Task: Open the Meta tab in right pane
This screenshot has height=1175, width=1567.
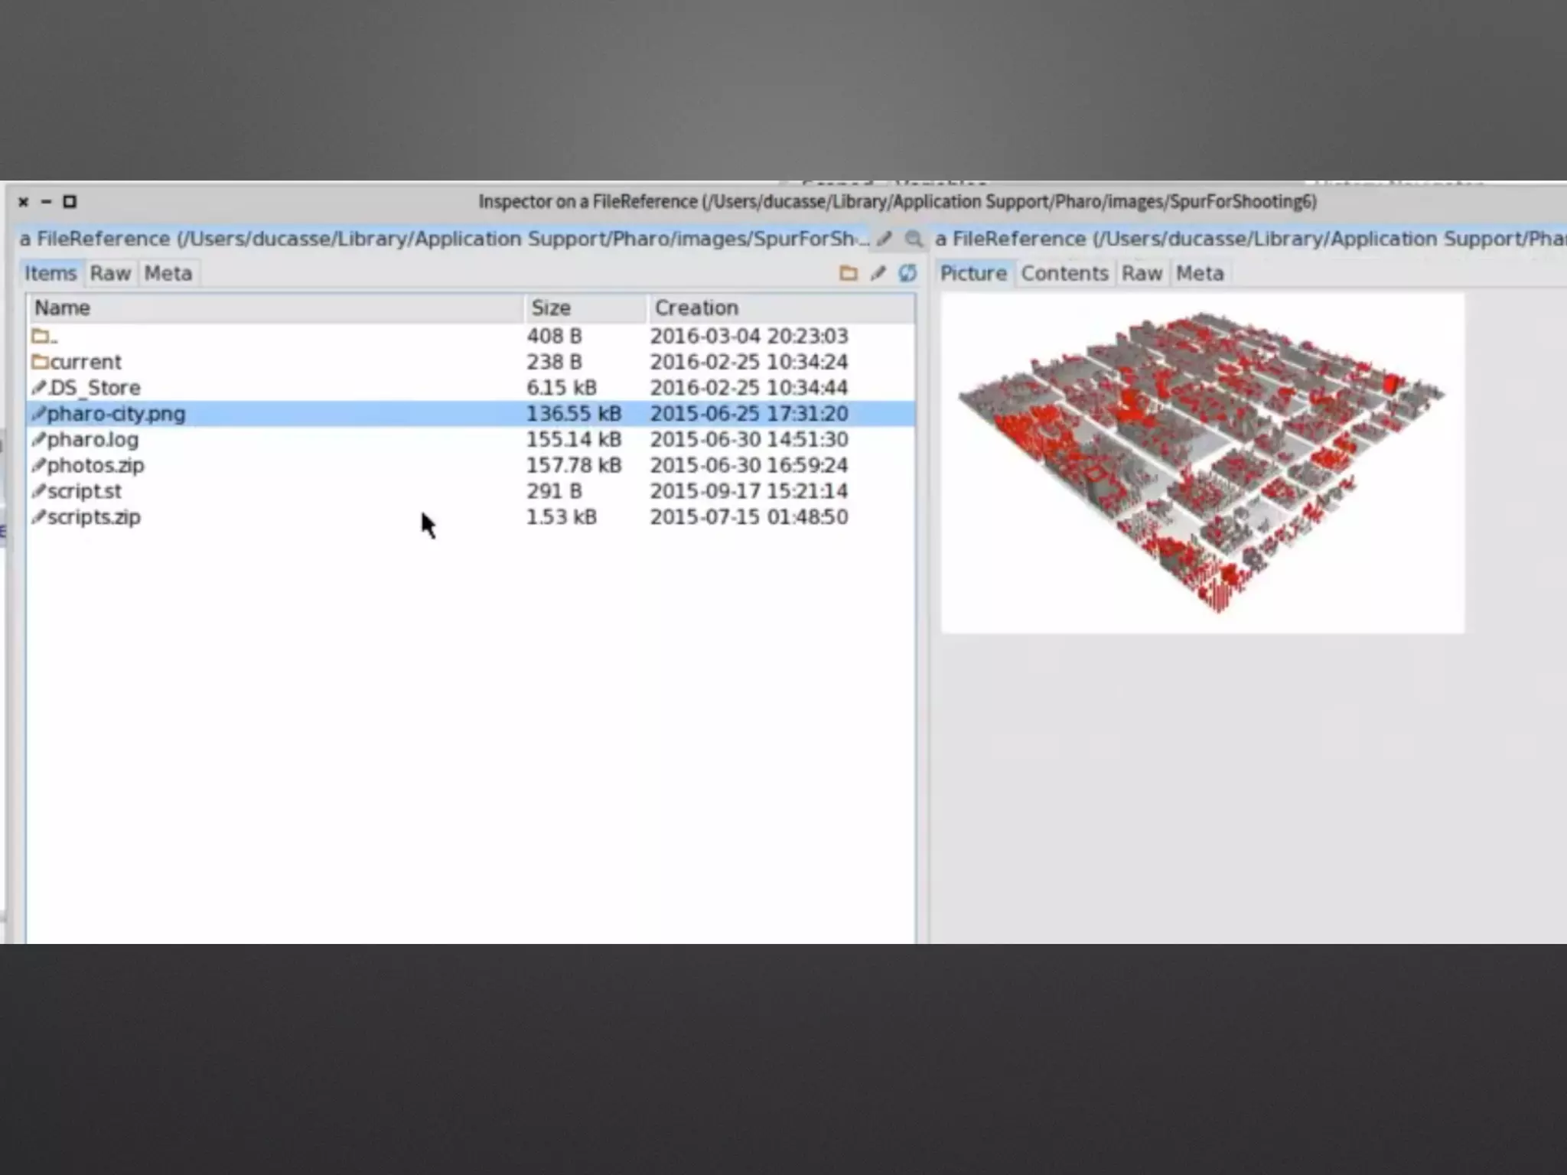Action: 1199,273
